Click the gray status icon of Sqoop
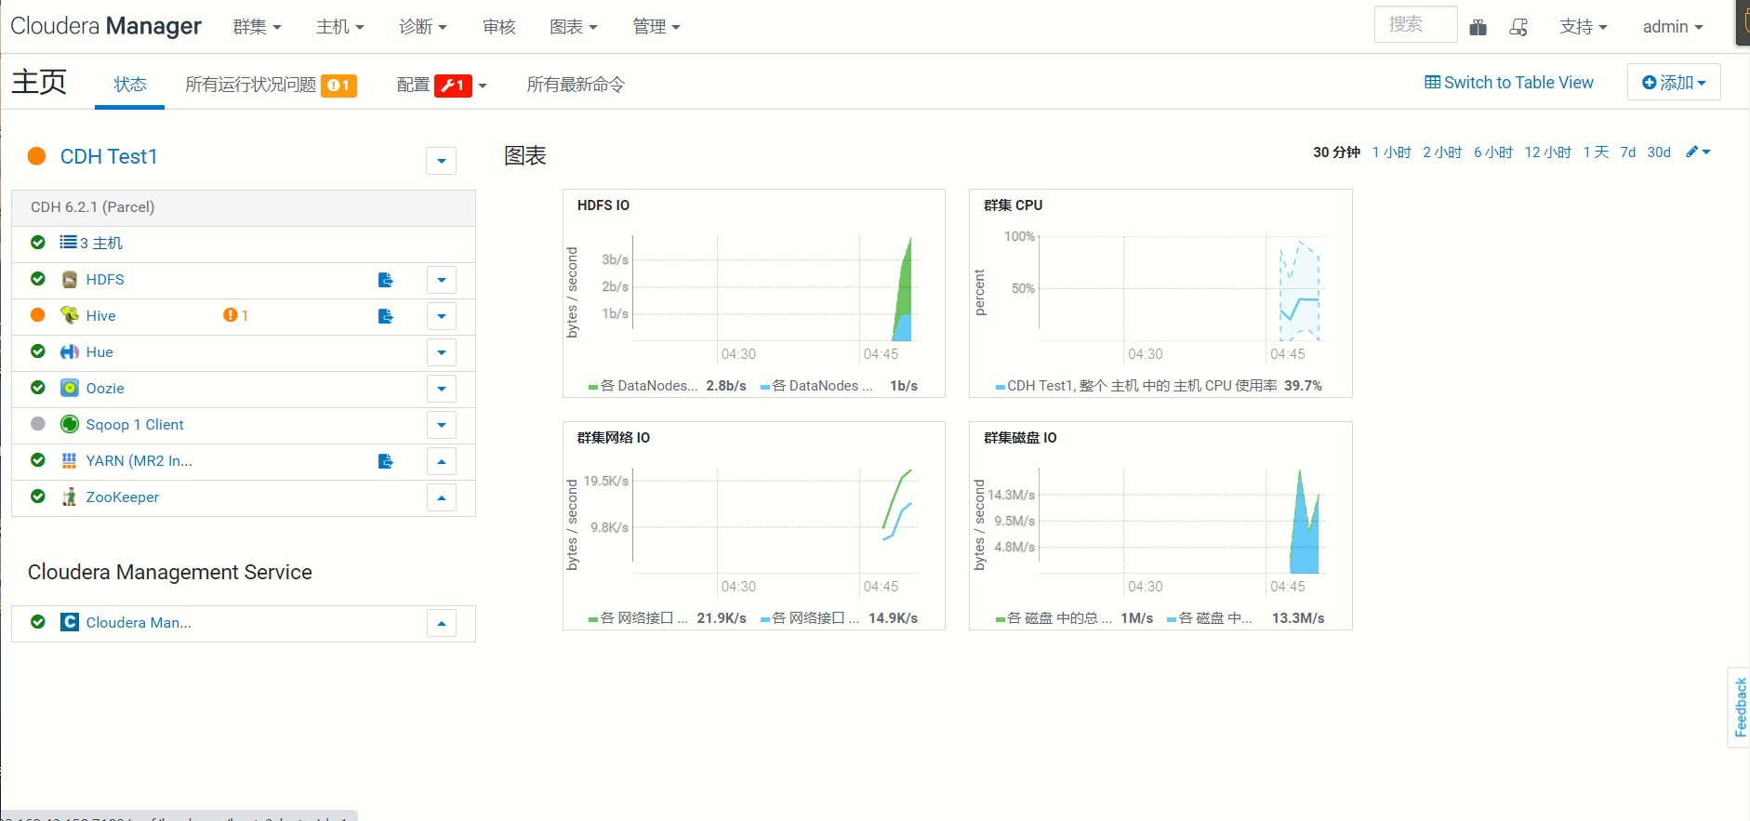 point(38,424)
